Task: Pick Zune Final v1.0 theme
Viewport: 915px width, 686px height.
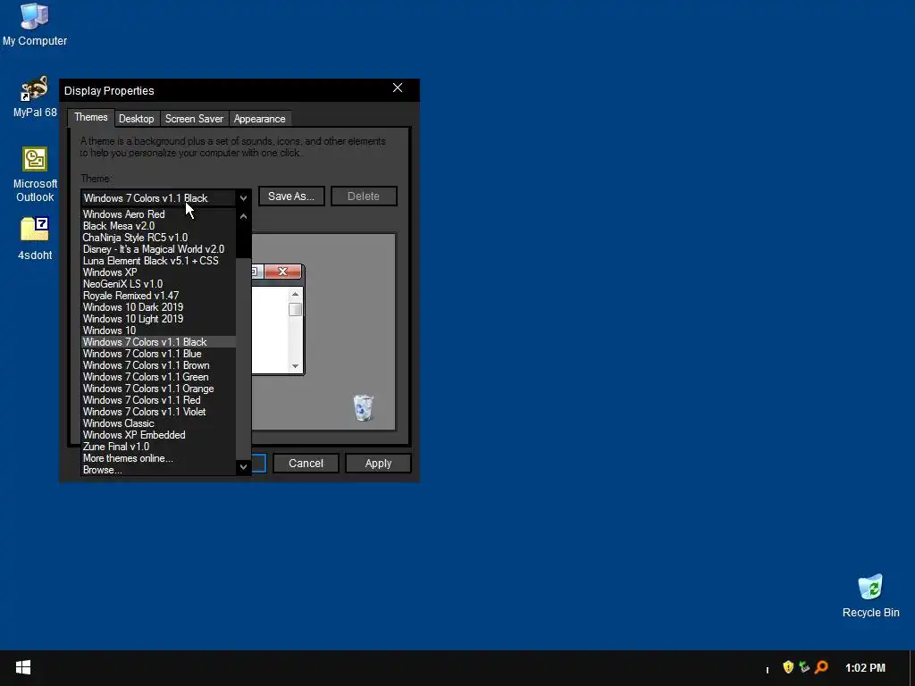Action: 158,447
